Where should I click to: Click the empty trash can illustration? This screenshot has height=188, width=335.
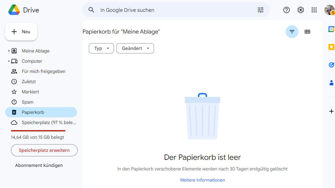(202, 116)
